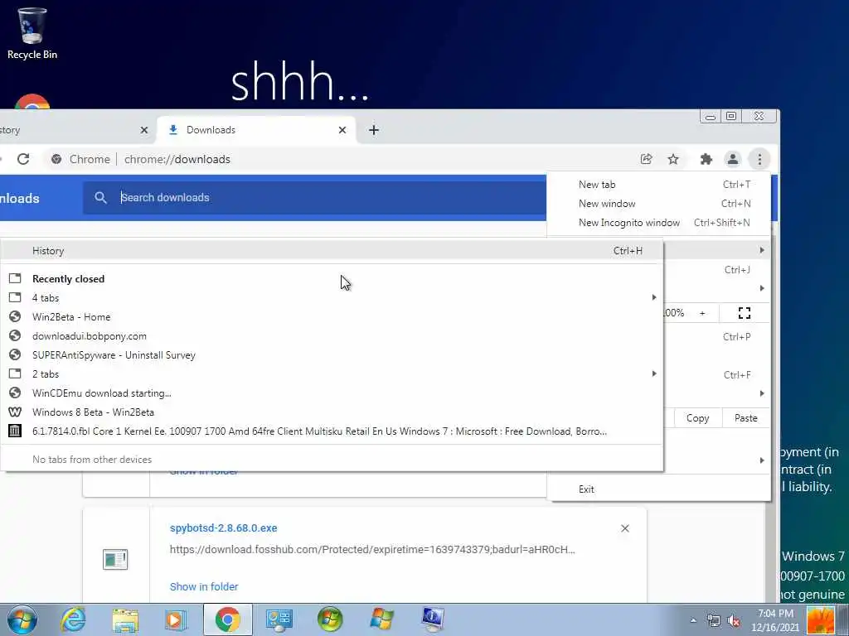Open the system info monitor taskbar icon
849x636 pixels.
433,619
